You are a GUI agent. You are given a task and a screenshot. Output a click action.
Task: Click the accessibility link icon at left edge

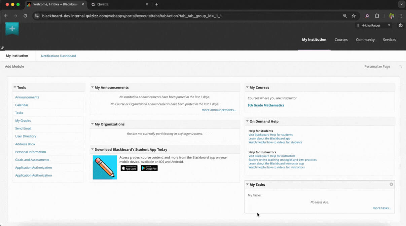point(2,48)
